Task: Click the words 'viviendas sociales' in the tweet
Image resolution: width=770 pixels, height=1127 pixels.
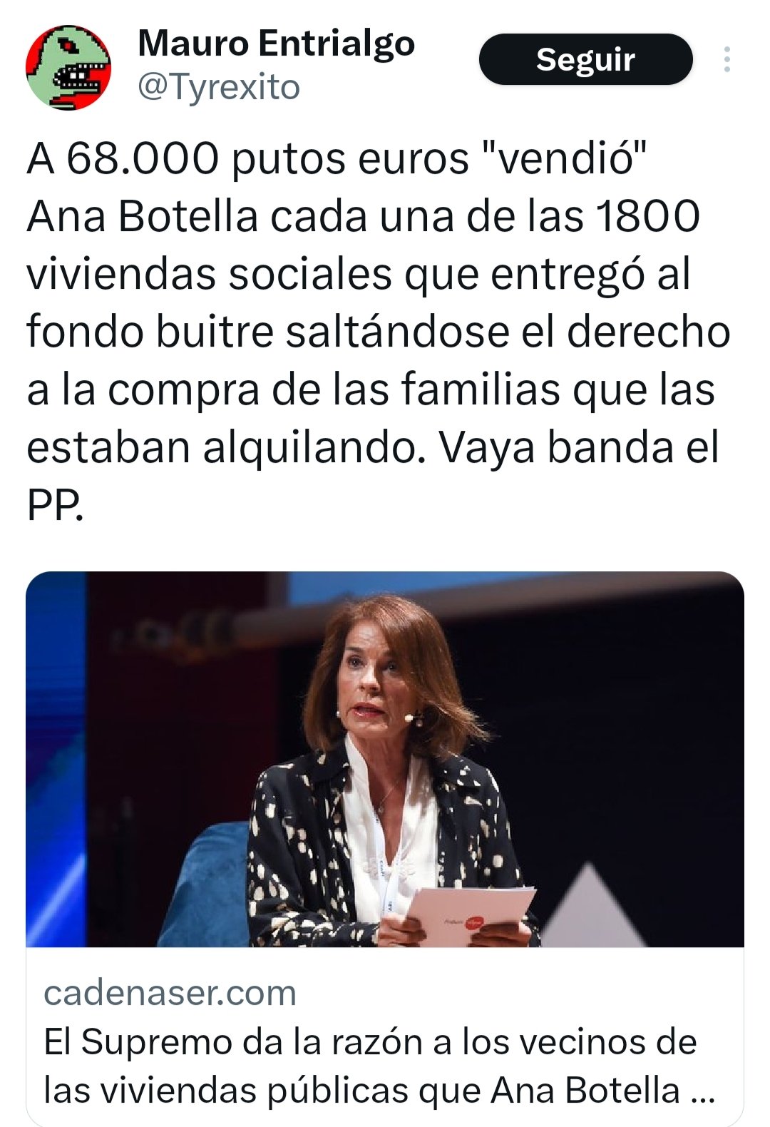Action: (x=209, y=274)
